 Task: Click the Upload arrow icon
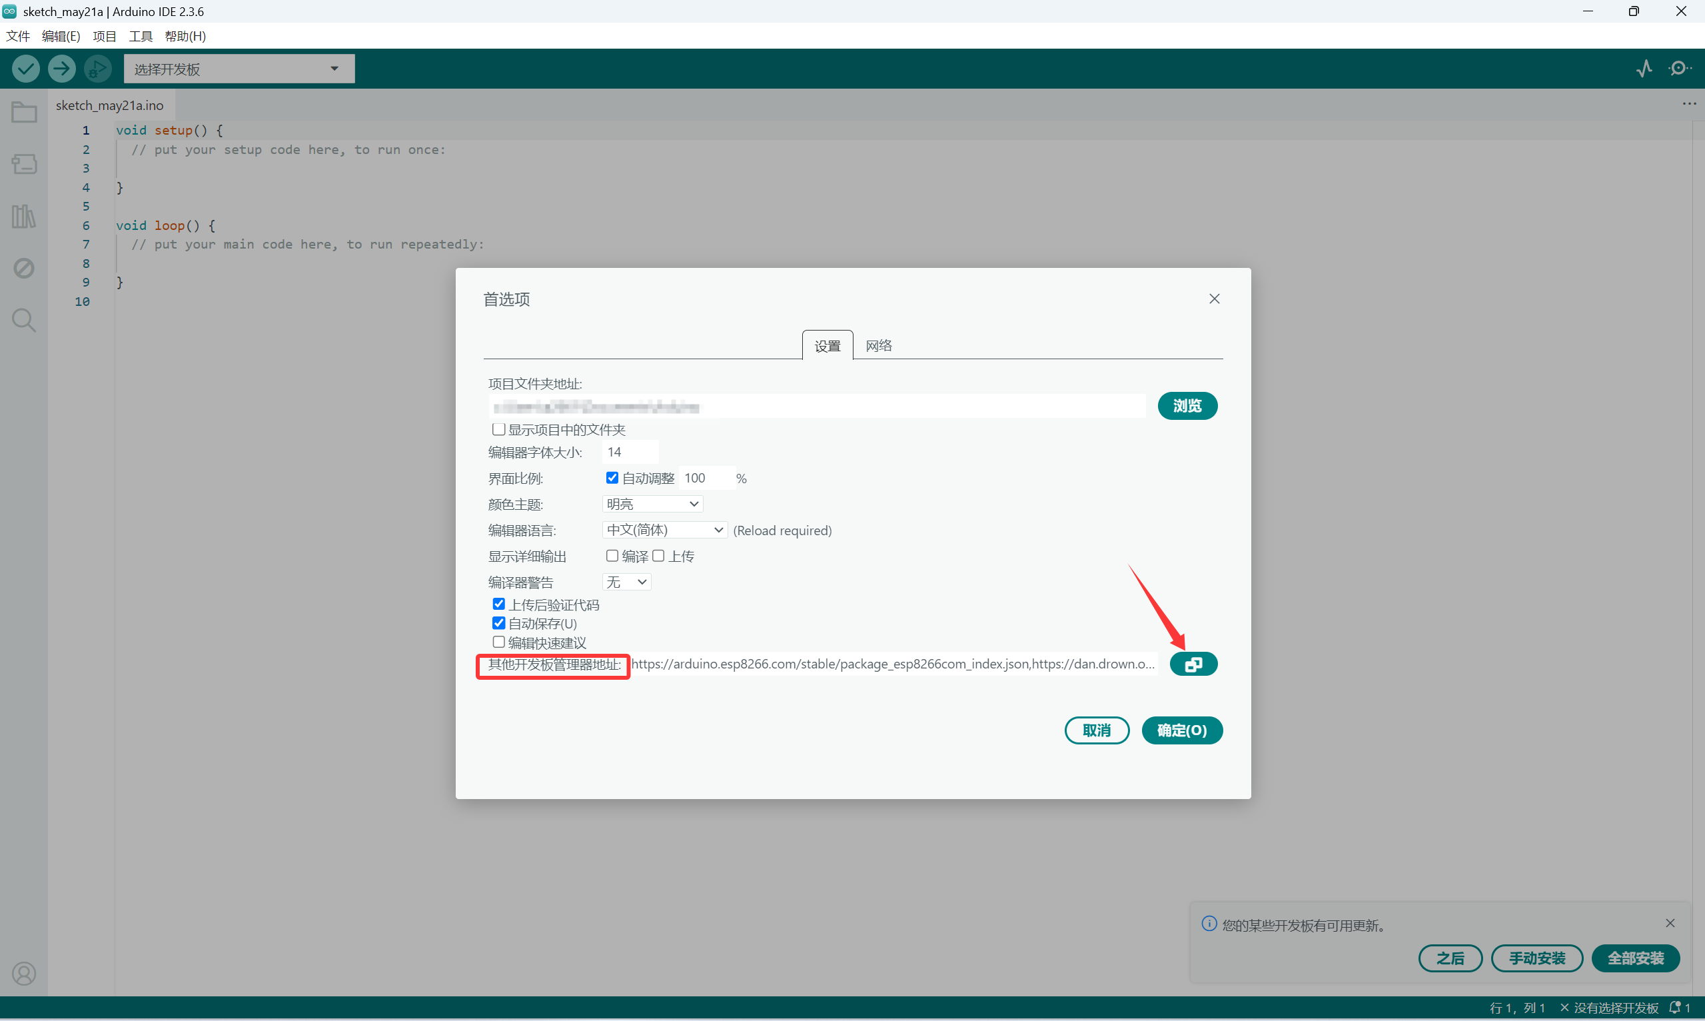click(62, 68)
